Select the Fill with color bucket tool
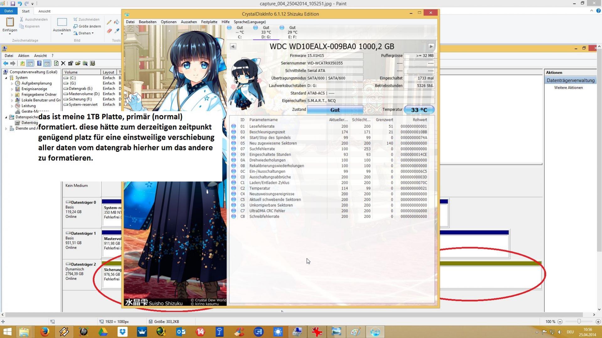The image size is (602, 338). [117, 22]
